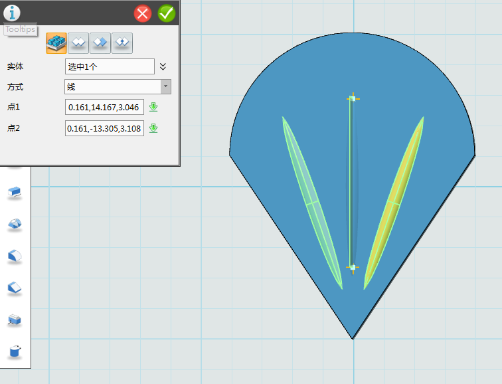Select the base body boolean mode icon
Screen dimensions: 502x384
point(56,43)
